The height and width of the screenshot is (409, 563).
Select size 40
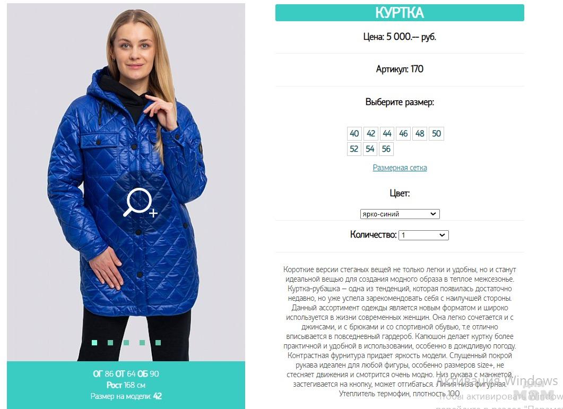coord(354,134)
